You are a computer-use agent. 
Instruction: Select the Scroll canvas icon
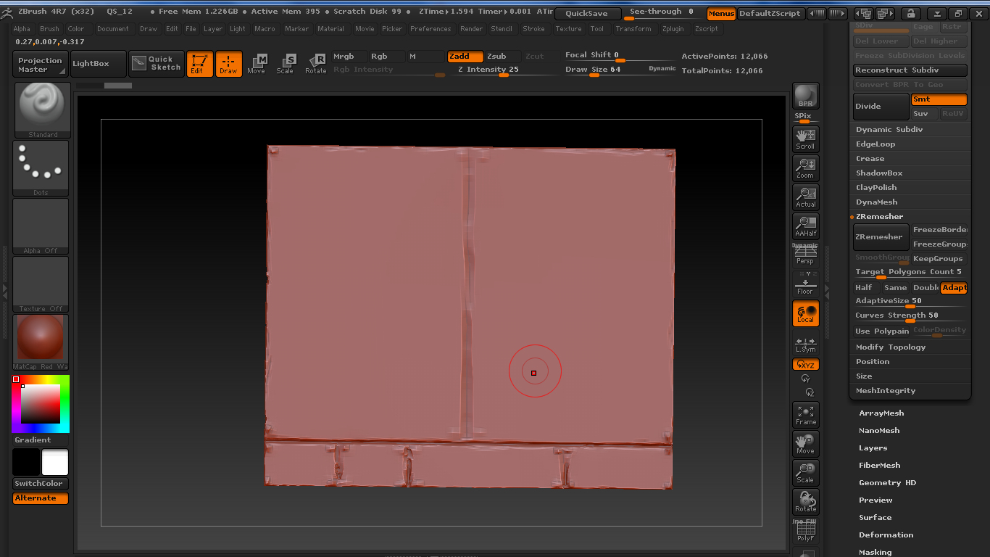tap(805, 139)
